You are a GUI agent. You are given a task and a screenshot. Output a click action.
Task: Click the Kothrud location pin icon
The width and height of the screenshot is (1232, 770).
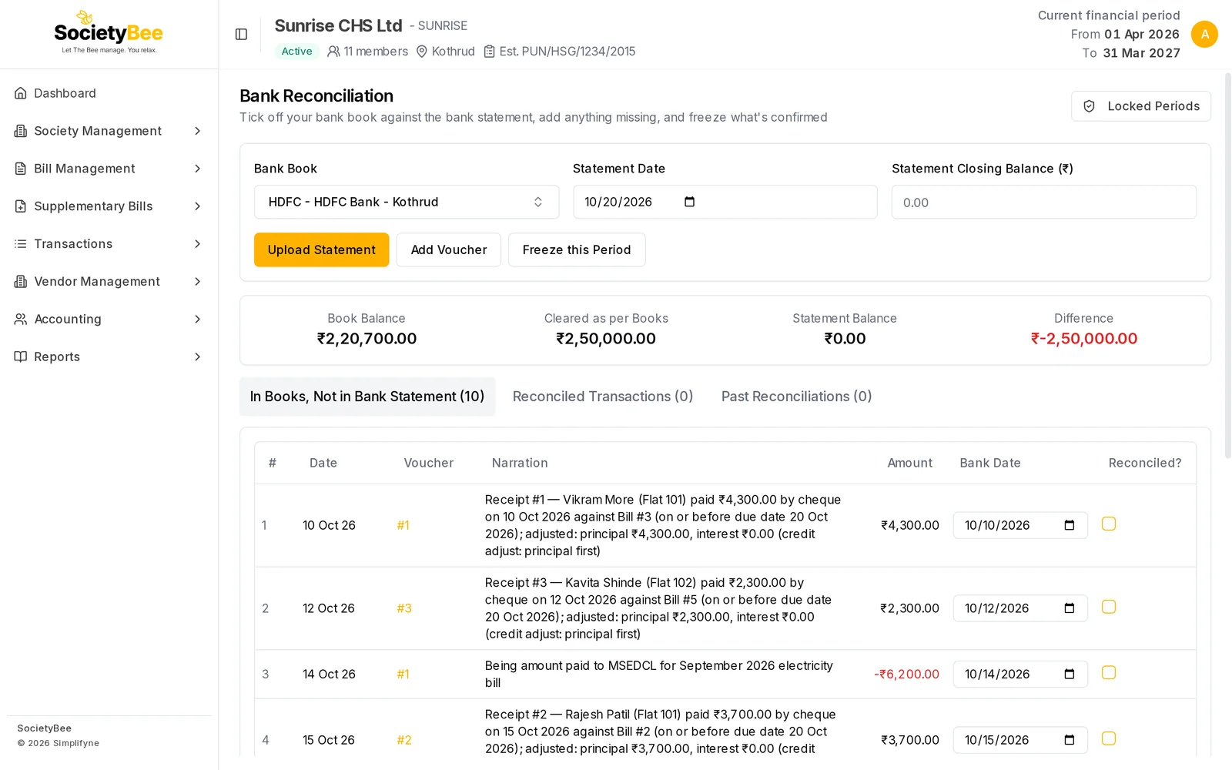422,52
